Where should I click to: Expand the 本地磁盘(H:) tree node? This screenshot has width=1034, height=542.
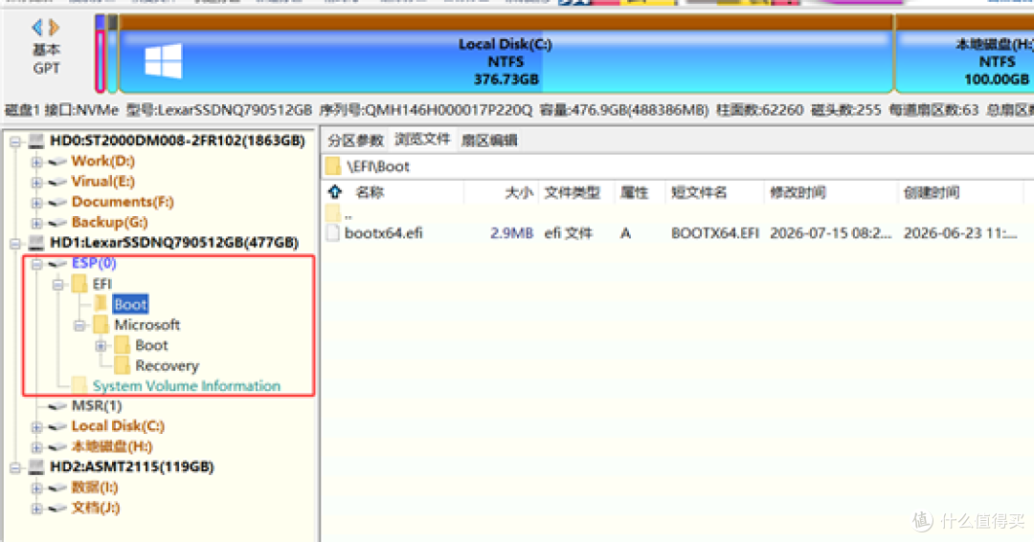pyautogui.click(x=36, y=446)
